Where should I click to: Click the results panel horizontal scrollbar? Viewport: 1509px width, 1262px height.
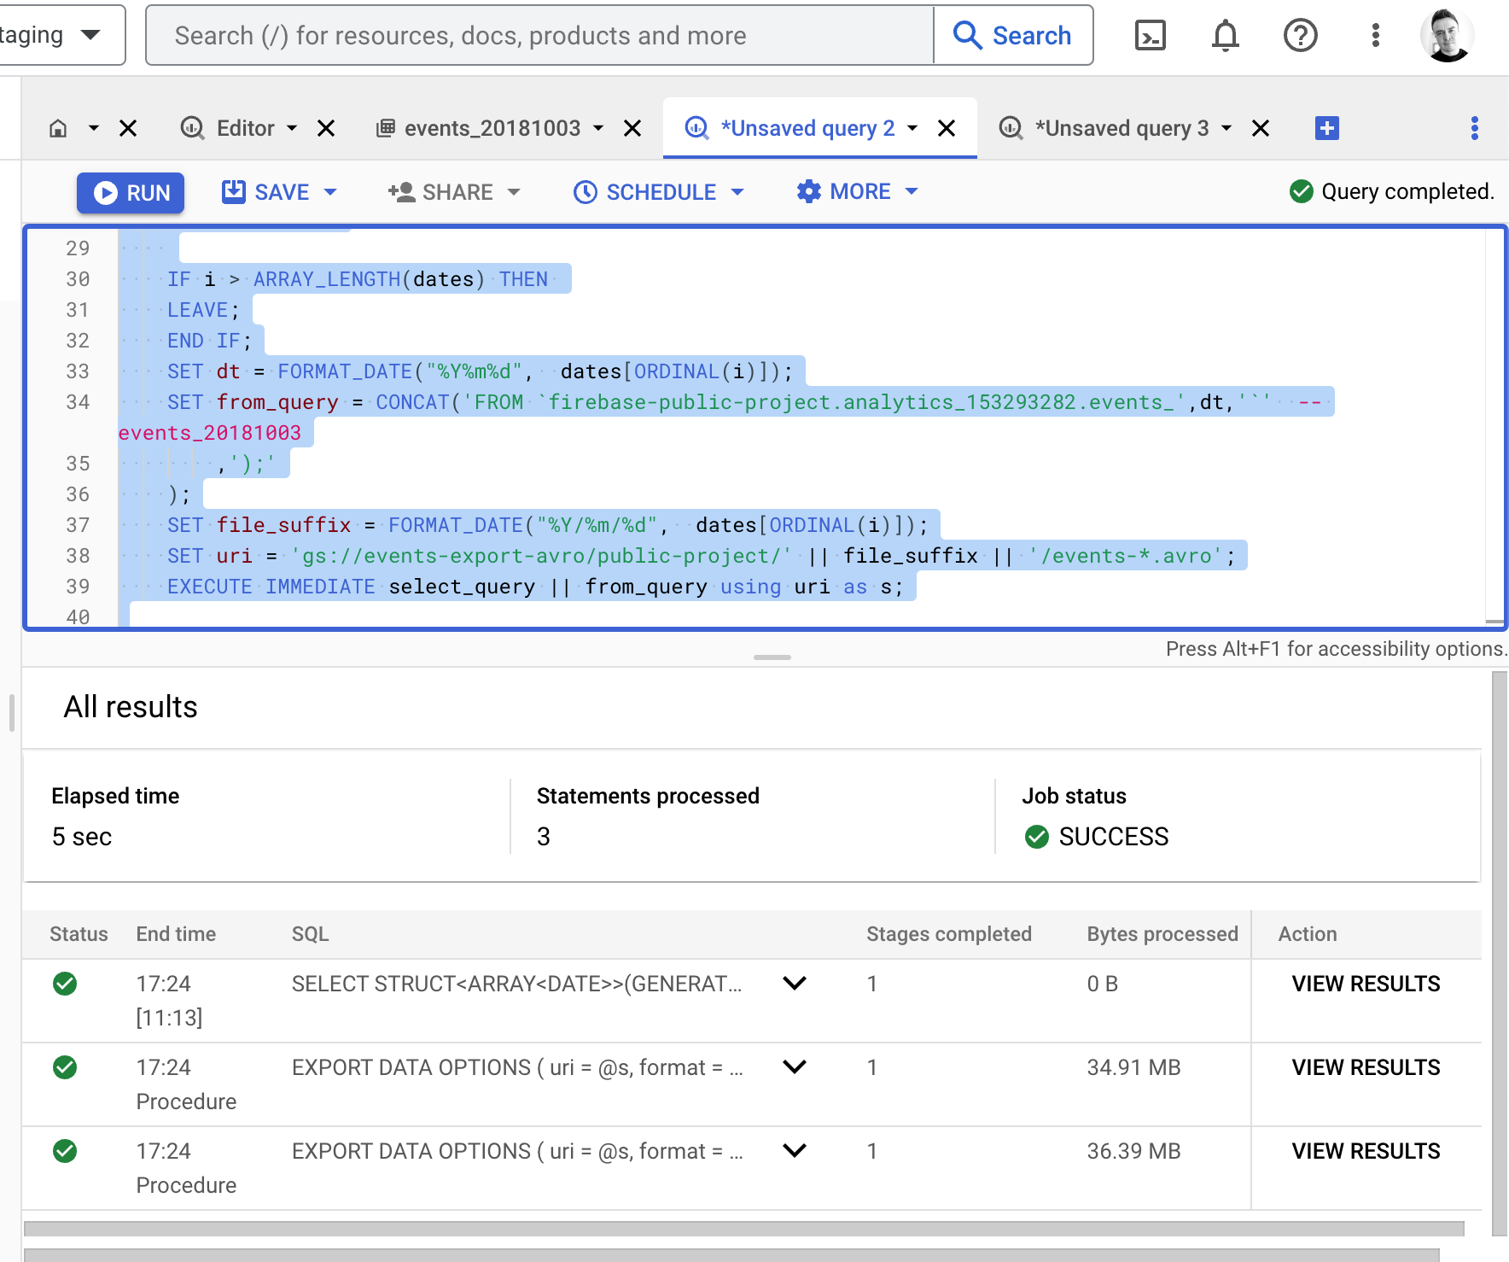pos(743,1229)
